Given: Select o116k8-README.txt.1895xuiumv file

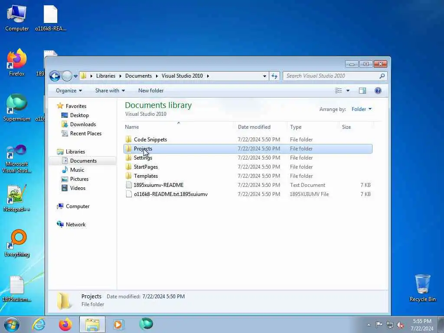Looking at the screenshot, I should pyautogui.click(x=171, y=194).
